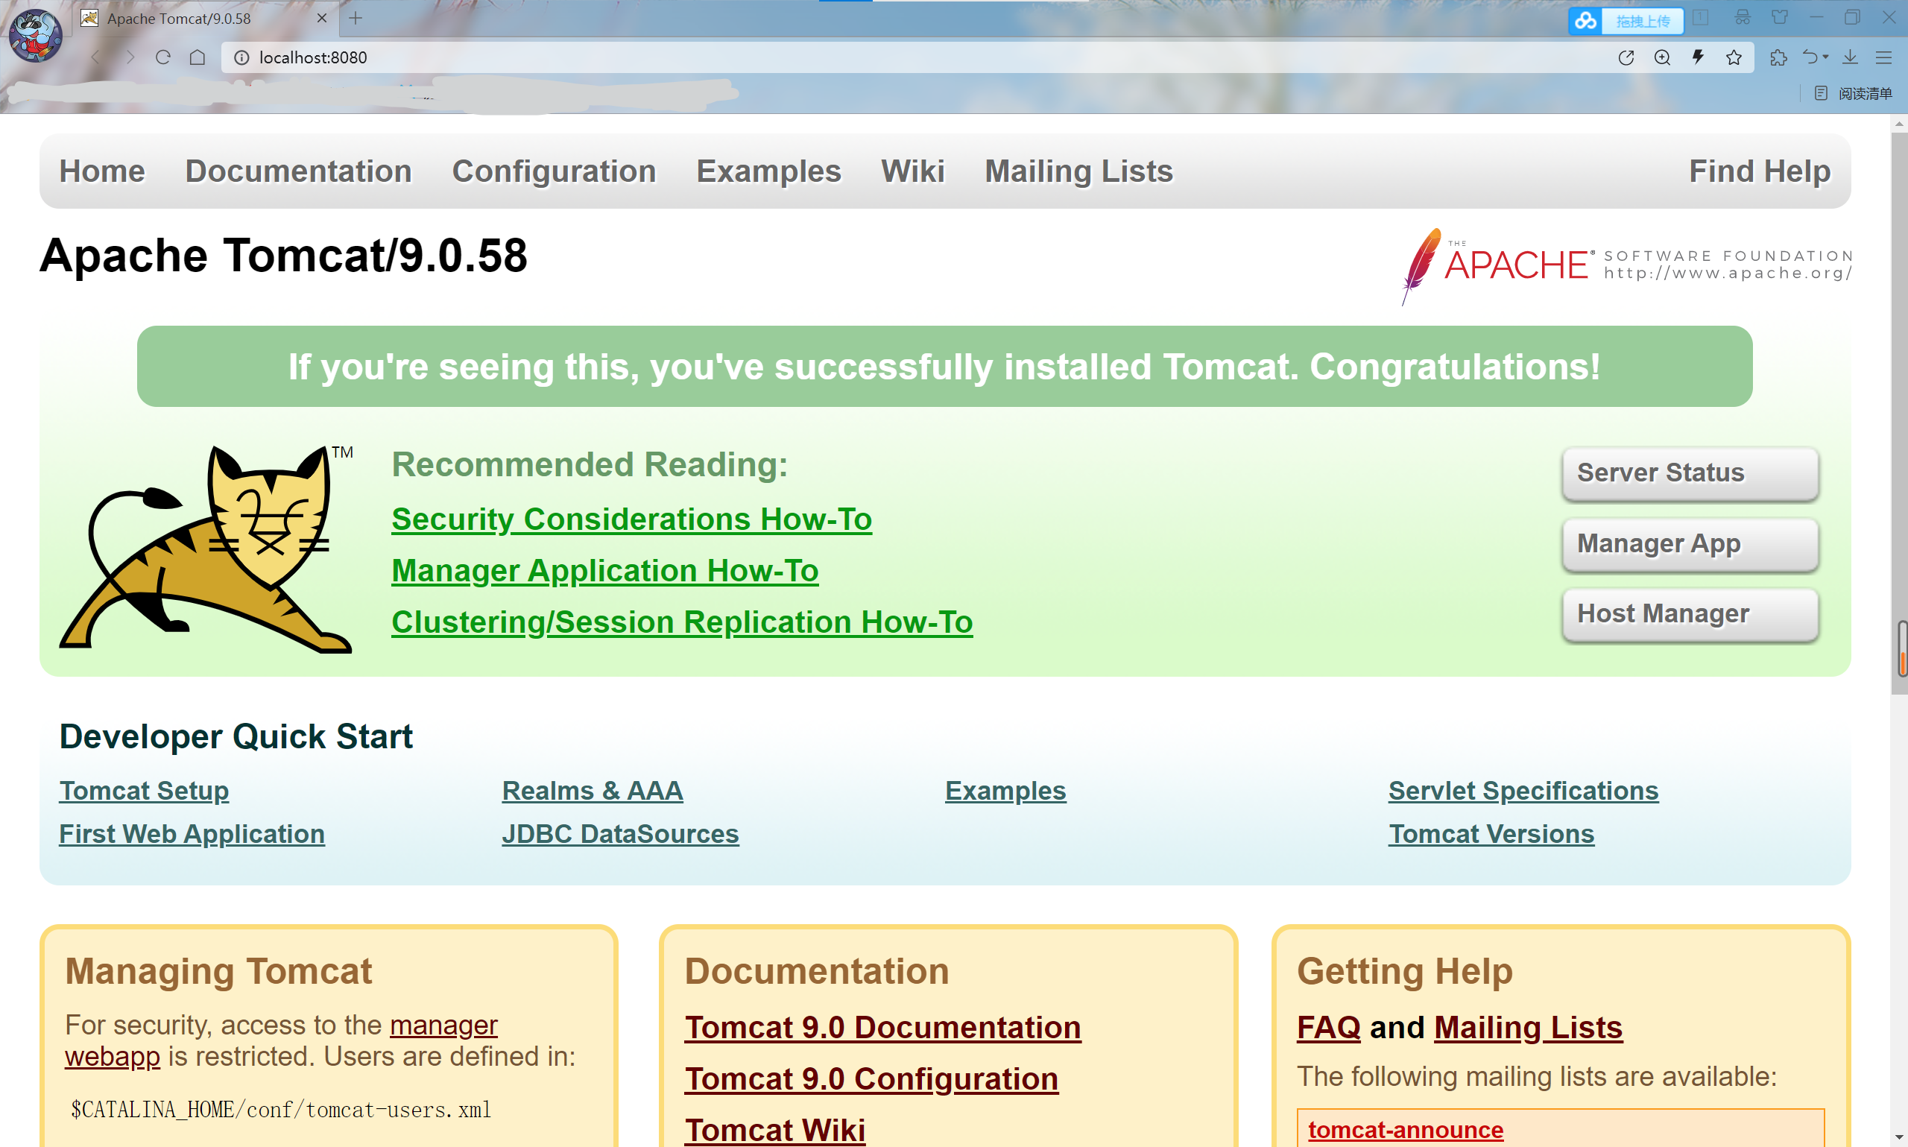Click the browser forward arrow
Viewport: 1908px width, 1147px height.
130,58
